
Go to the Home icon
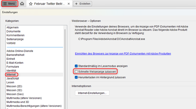[x=22, y=4]
